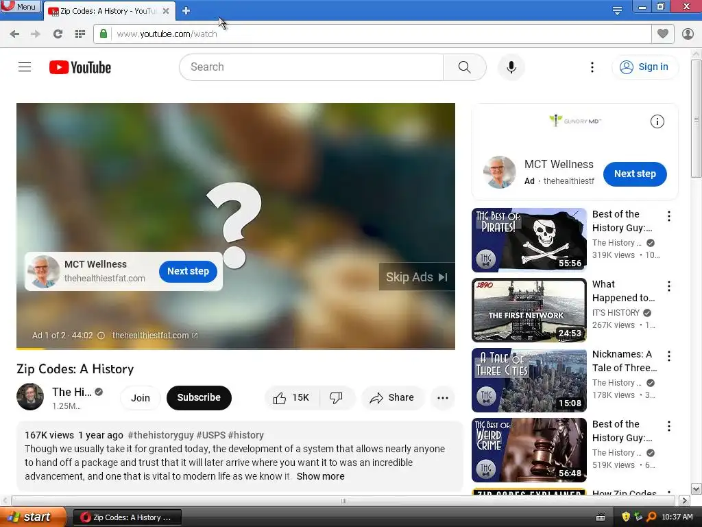Click the Sign in button

(x=644, y=67)
